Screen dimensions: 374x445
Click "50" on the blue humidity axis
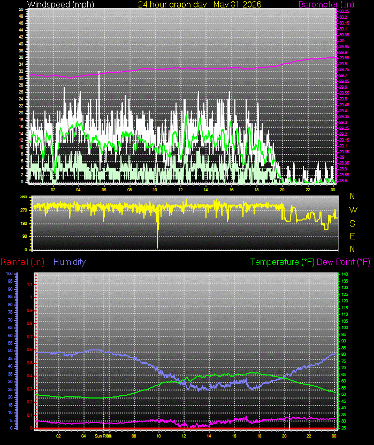11,351
